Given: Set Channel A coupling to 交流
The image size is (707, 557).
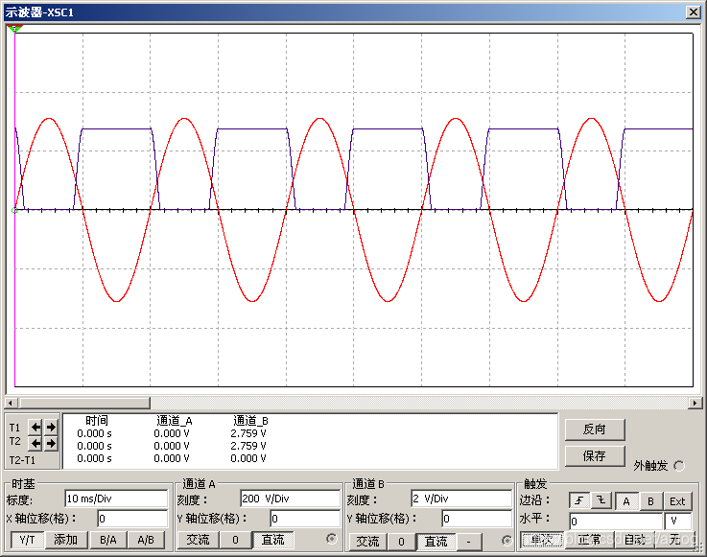Looking at the screenshot, I should (198, 540).
